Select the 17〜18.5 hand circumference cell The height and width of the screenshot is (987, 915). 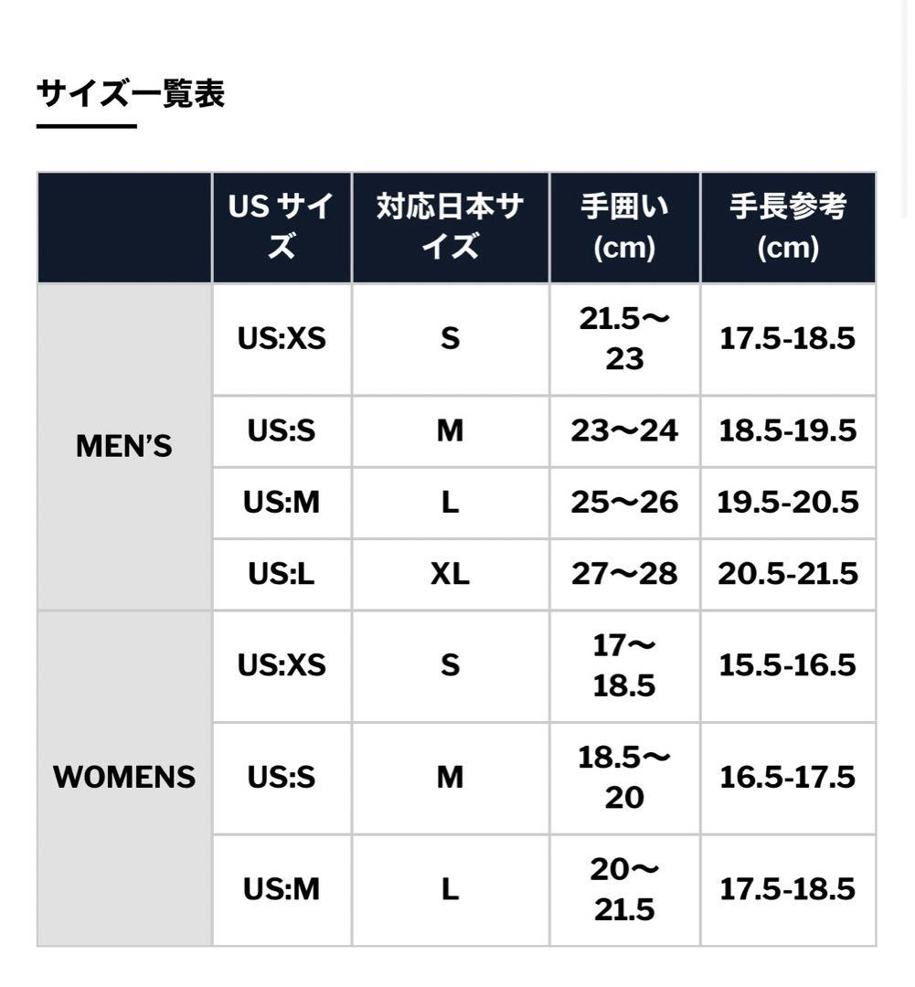pos(624,665)
